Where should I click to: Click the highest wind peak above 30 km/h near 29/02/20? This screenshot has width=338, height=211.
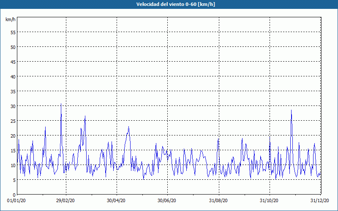pyautogui.click(x=61, y=104)
